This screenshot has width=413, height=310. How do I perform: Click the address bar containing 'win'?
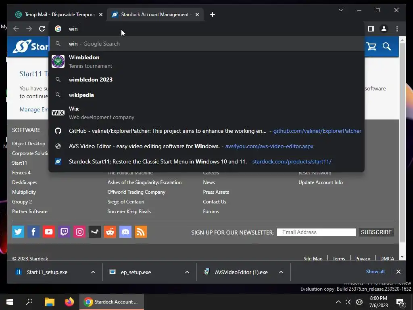point(206,29)
